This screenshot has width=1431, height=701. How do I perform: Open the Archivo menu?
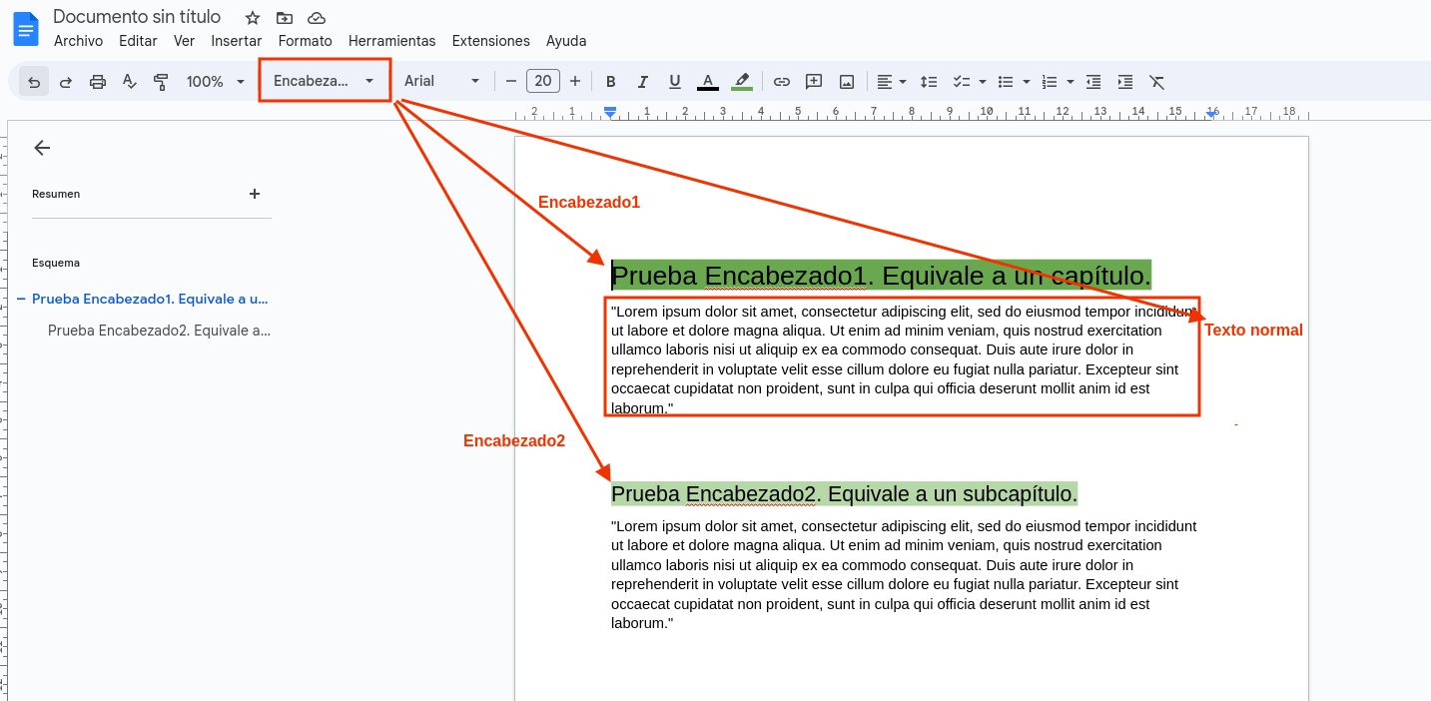[78, 41]
